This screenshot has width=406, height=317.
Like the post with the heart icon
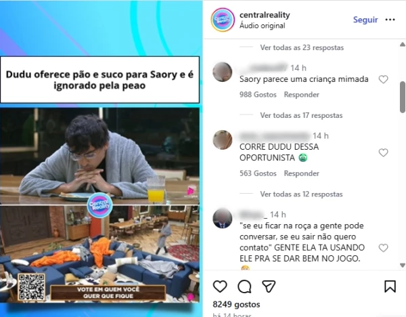pyautogui.click(x=220, y=287)
